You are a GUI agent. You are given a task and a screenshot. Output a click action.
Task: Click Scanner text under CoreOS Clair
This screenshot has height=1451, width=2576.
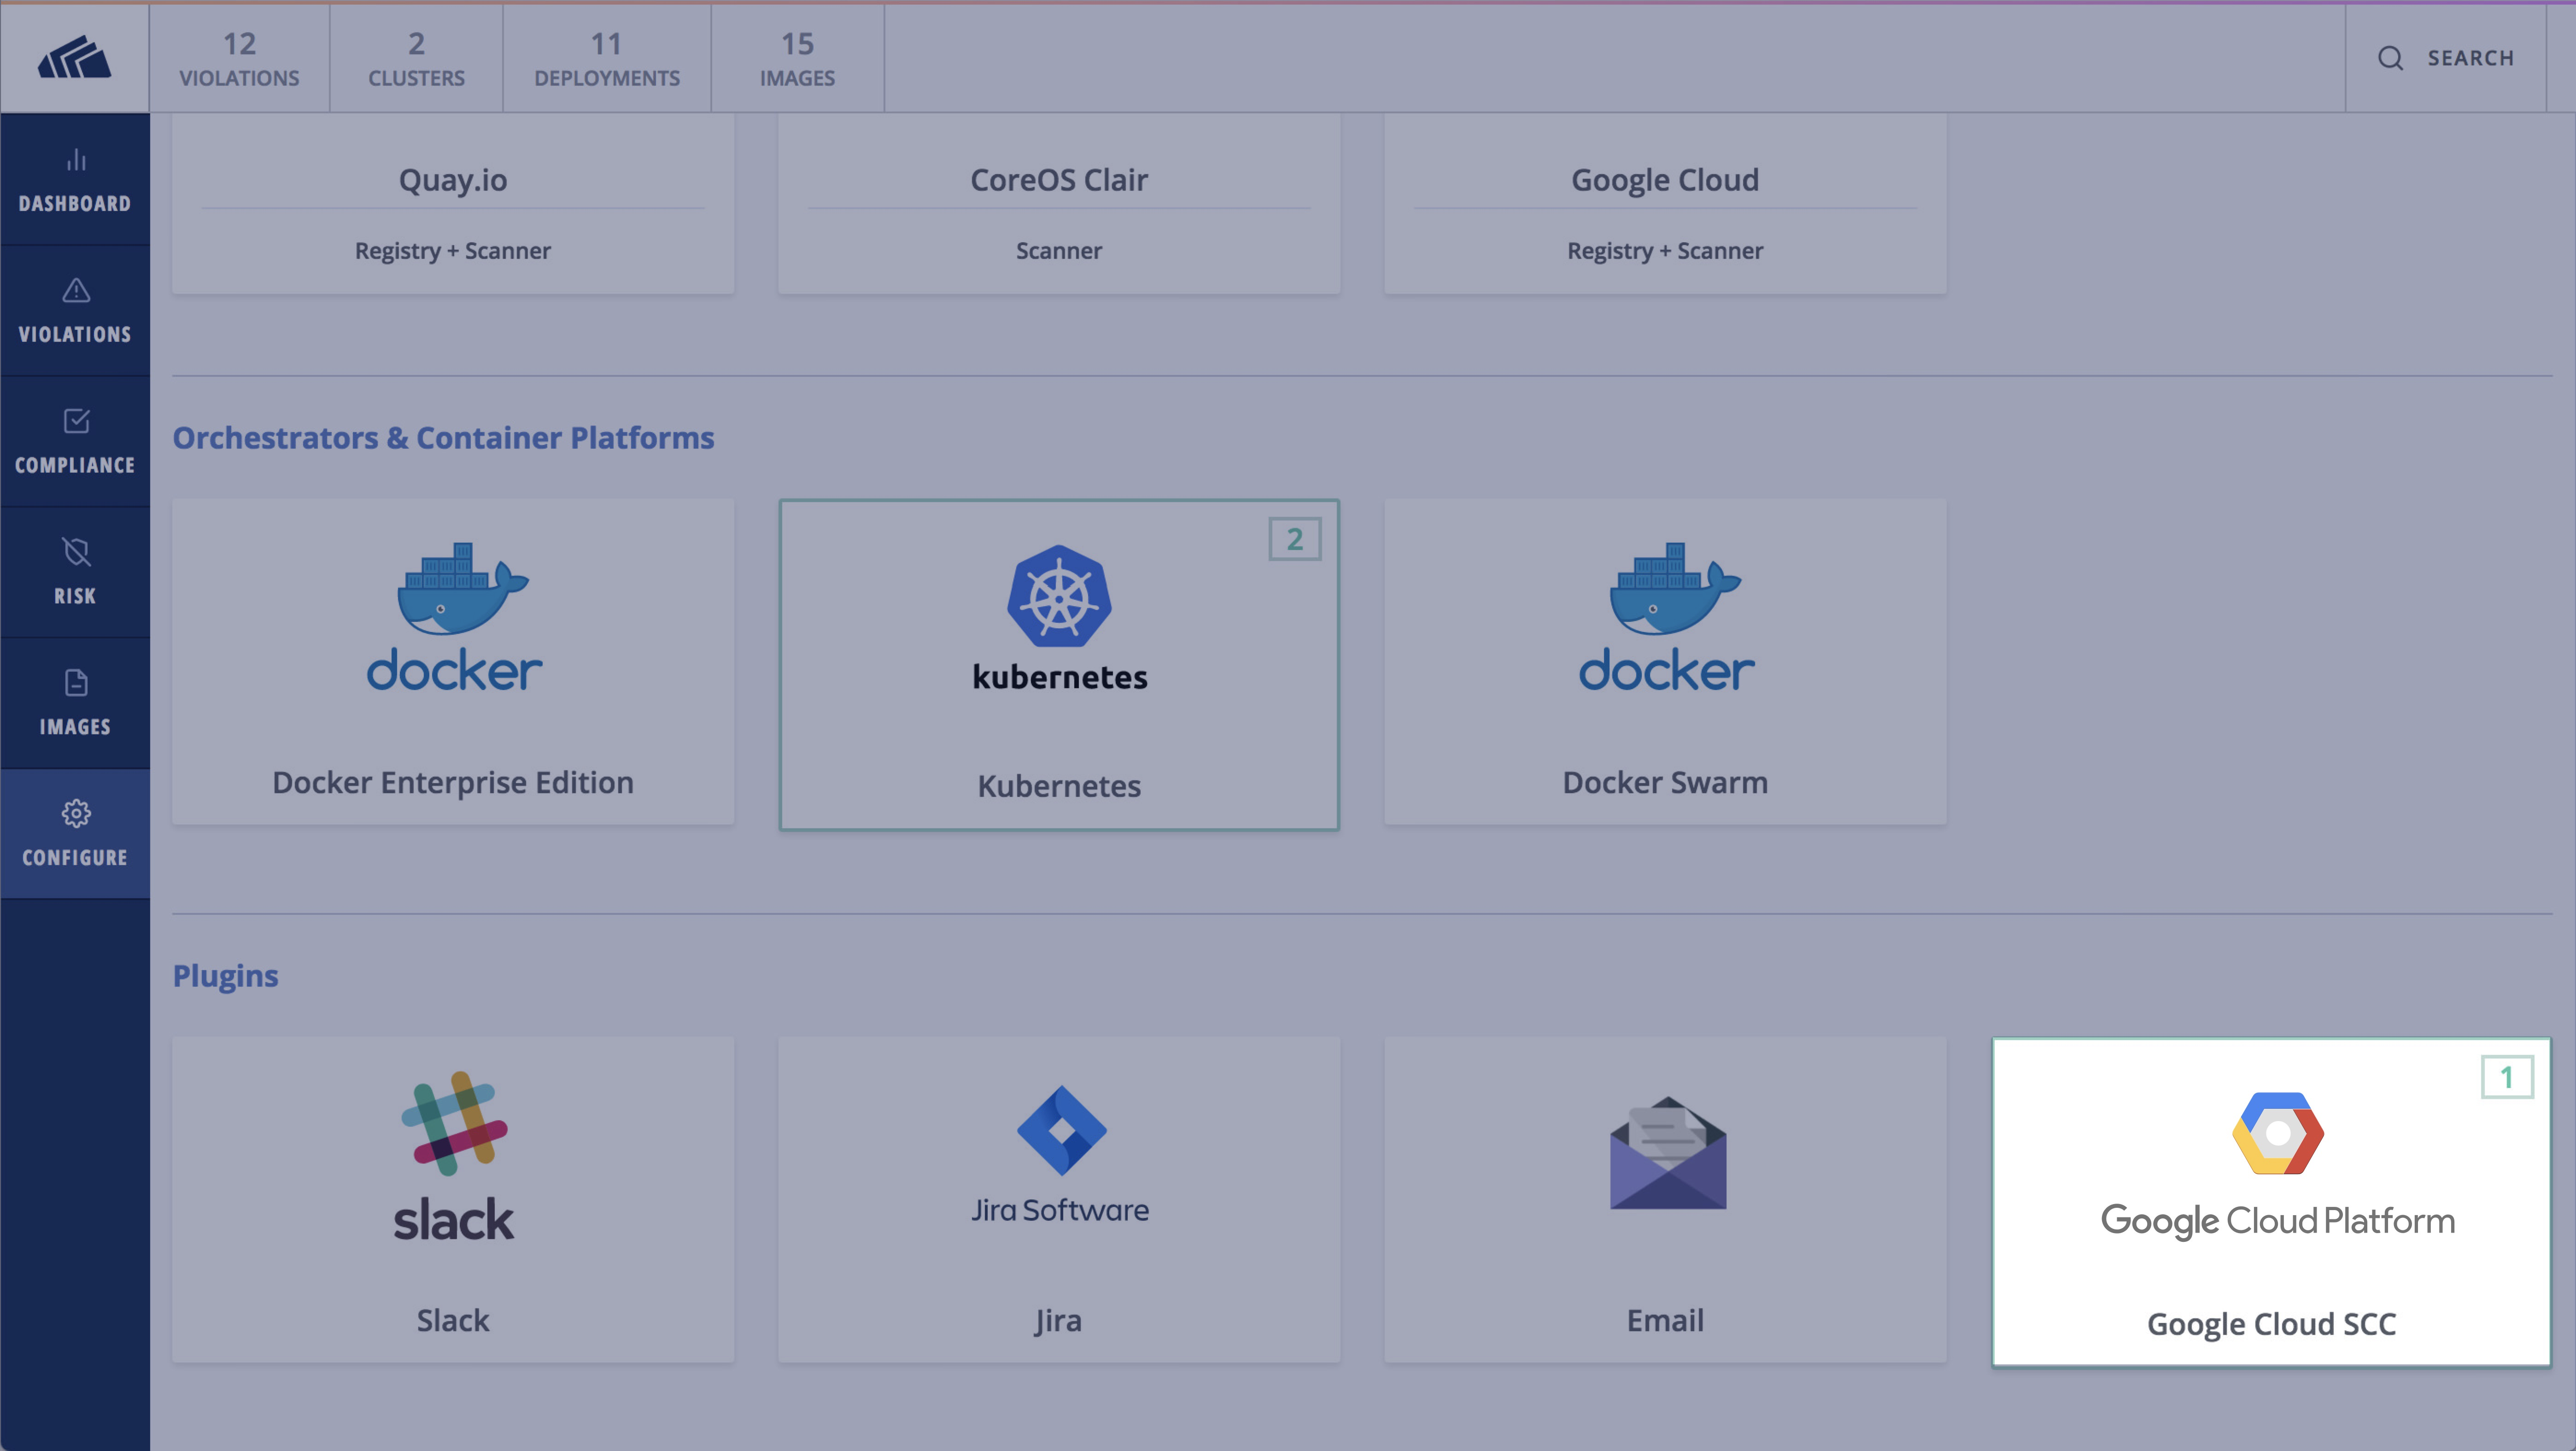[1059, 250]
